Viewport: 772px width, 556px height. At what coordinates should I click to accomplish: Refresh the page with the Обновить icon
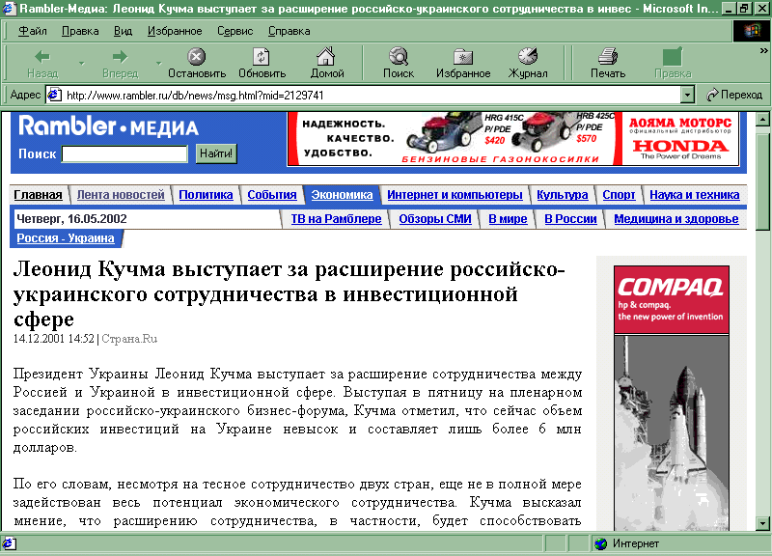point(262,57)
